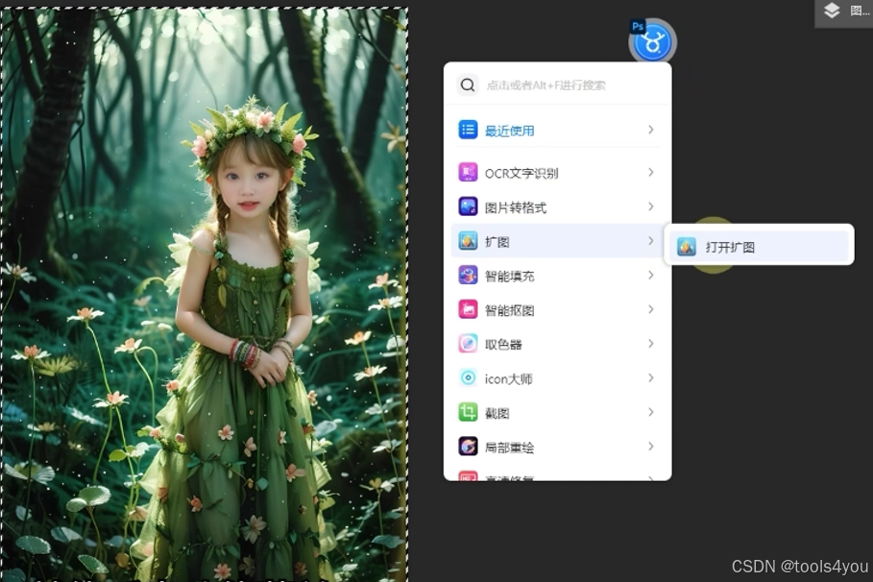Click the 取色器 color picker icon

click(468, 344)
